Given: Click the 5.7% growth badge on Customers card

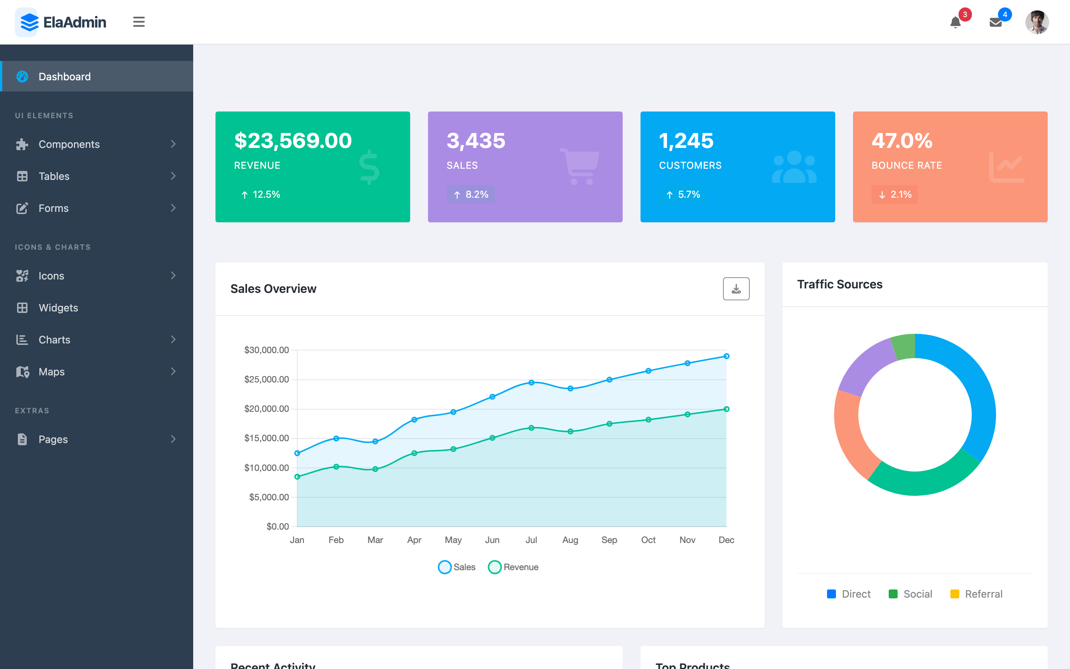Looking at the screenshot, I should (683, 195).
